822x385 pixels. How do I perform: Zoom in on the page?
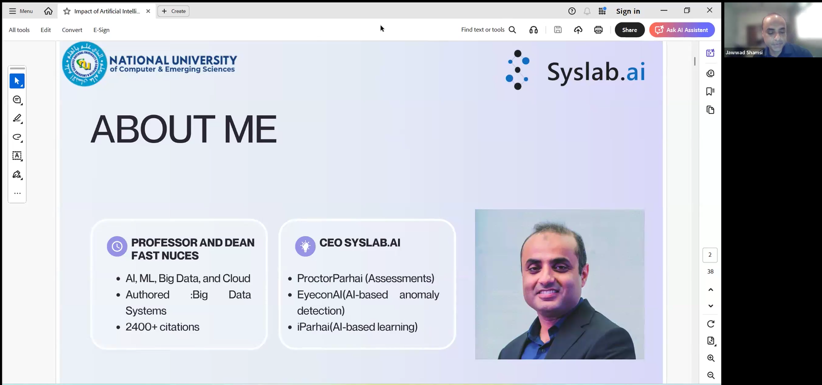tap(710, 358)
